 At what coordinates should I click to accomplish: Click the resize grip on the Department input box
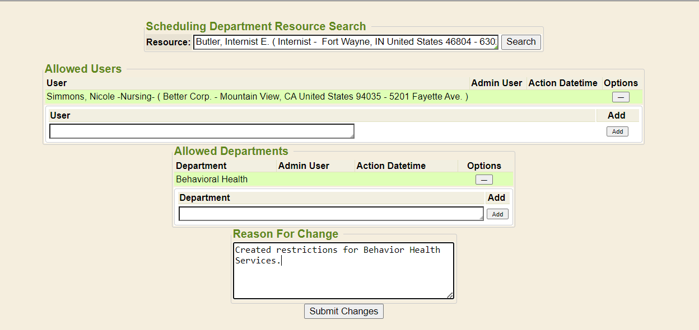click(481, 218)
